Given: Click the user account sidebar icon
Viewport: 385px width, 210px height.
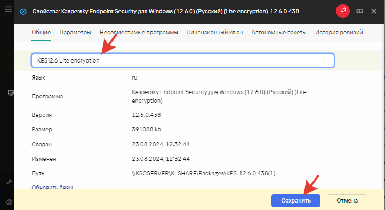Looking at the screenshot, I should pyautogui.click(x=9, y=203).
